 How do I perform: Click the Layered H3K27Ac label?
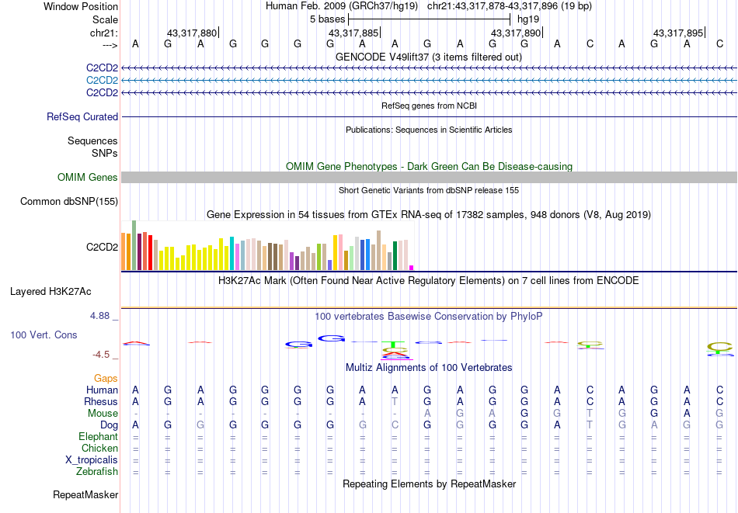(50, 292)
